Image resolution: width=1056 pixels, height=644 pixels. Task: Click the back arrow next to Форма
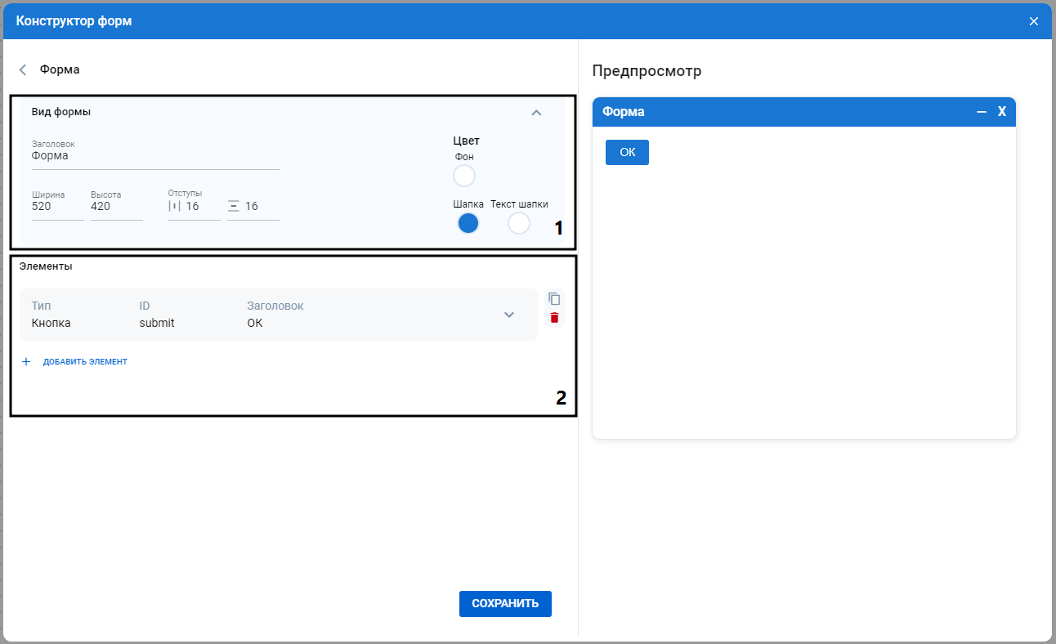(23, 69)
